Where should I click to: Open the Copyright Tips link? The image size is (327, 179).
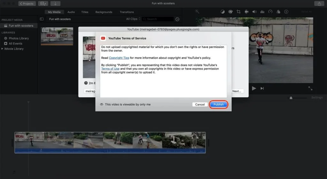(119, 58)
